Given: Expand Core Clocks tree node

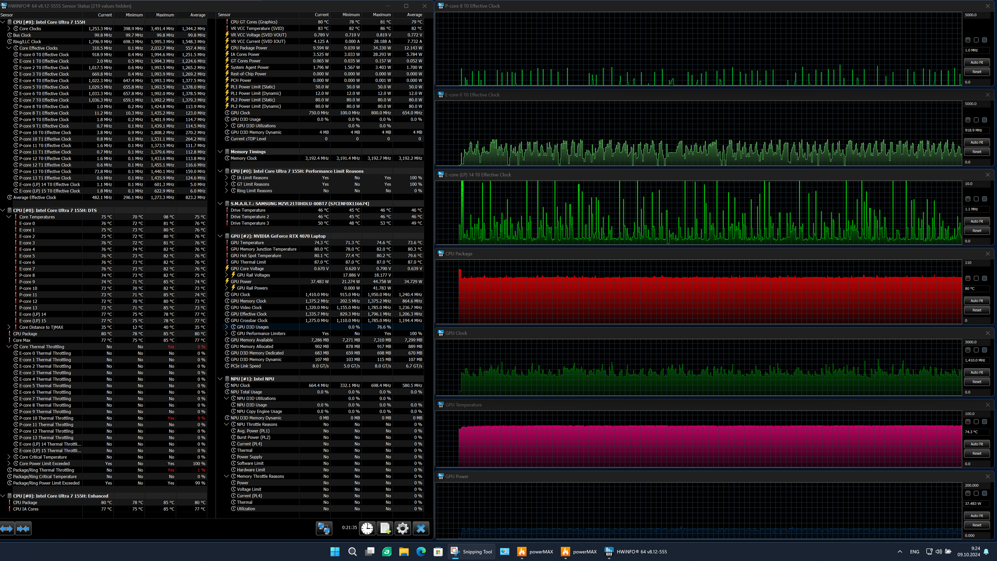Looking at the screenshot, I should [x=9, y=29].
